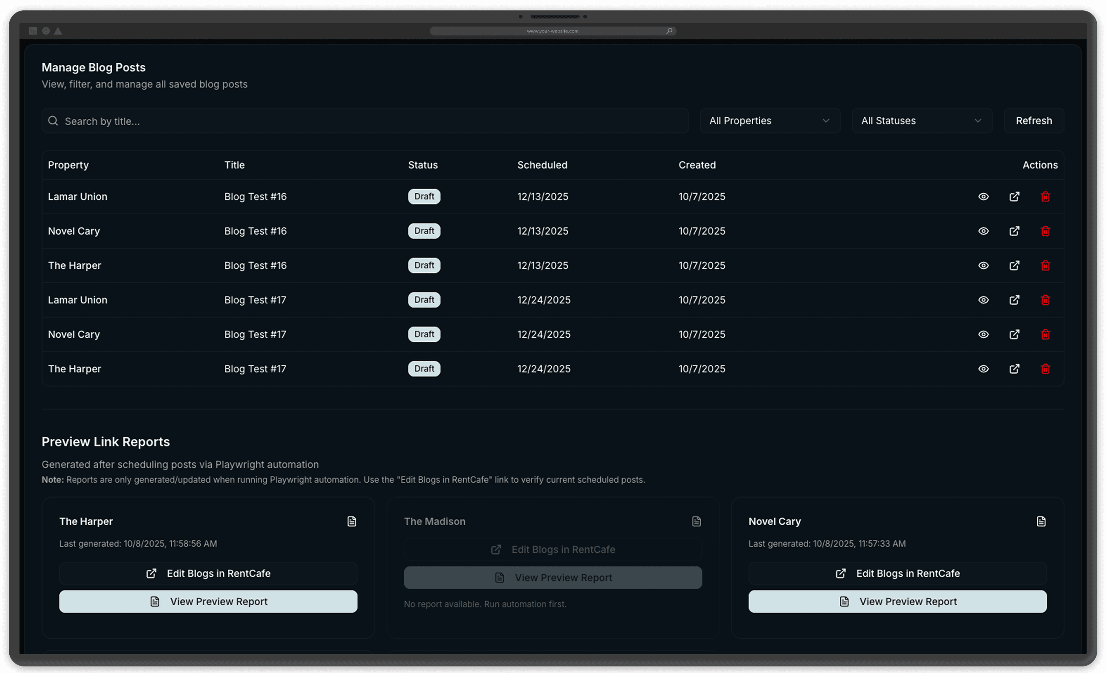This screenshot has height=673, width=1107.
Task: Click the Actions column header
Action: tap(1040, 165)
